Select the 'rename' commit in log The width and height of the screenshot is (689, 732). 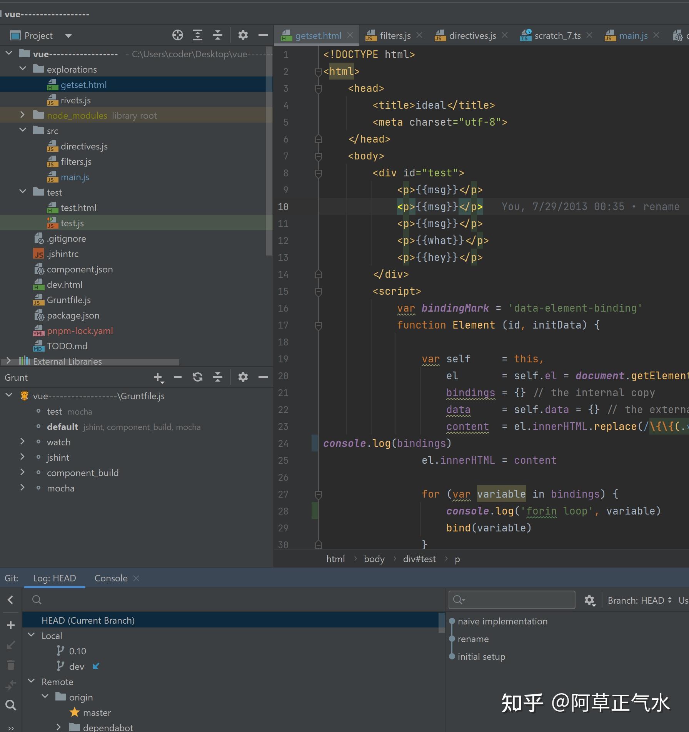[x=473, y=639]
